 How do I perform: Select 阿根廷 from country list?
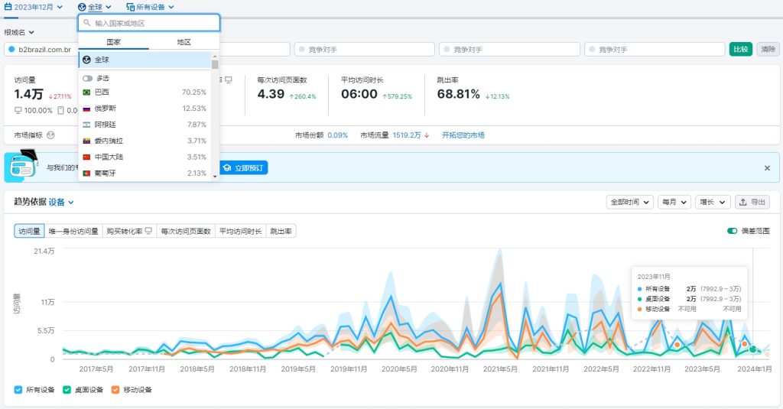click(x=145, y=125)
